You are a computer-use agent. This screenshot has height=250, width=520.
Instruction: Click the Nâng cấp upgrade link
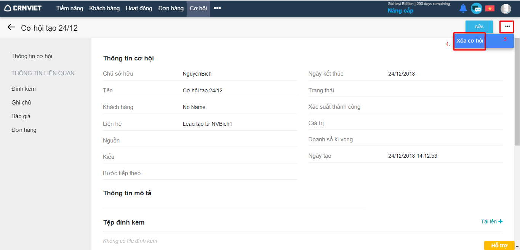pos(400,11)
